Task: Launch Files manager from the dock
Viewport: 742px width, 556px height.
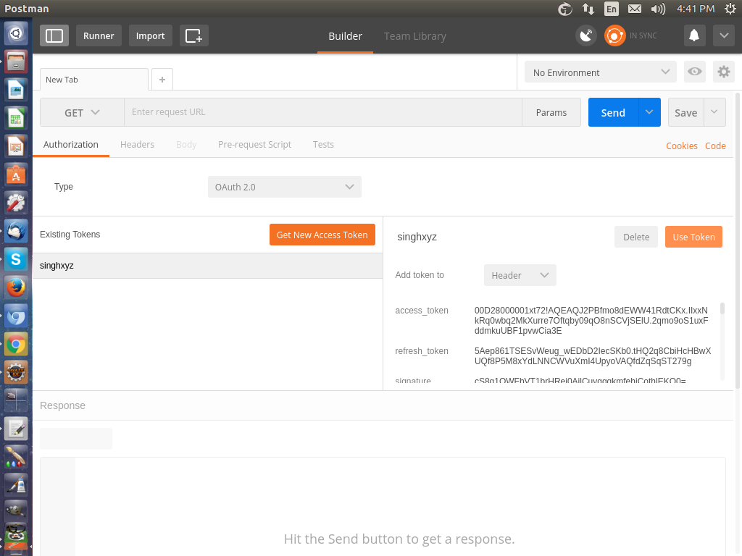Action: (16, 62)
